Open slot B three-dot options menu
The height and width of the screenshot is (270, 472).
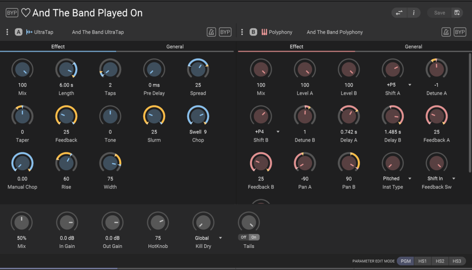tap(242, 32)
